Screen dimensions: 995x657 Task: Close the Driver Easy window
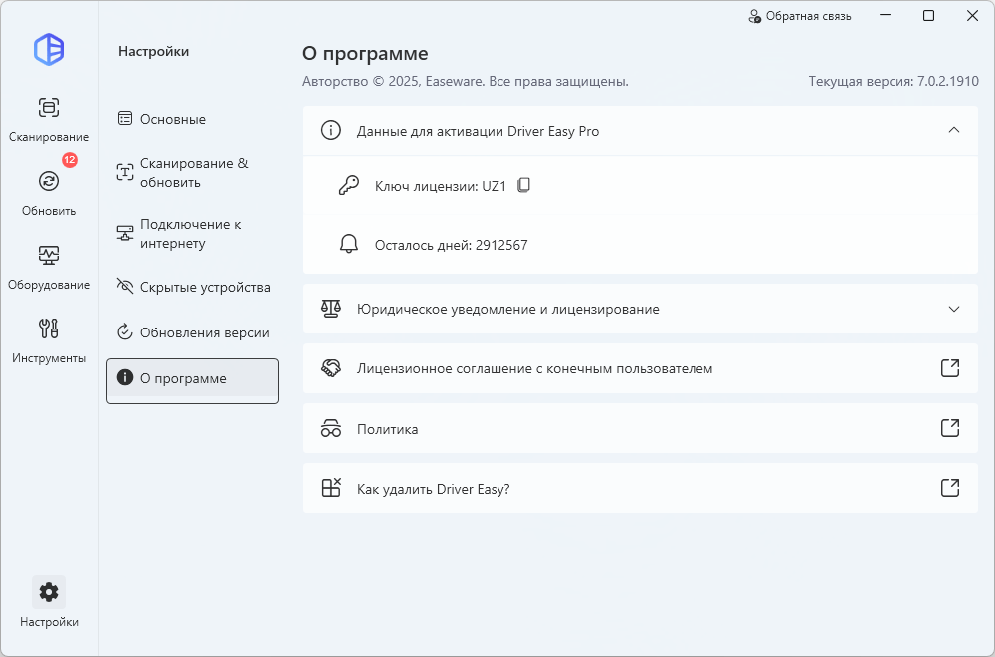pos(972,16)
